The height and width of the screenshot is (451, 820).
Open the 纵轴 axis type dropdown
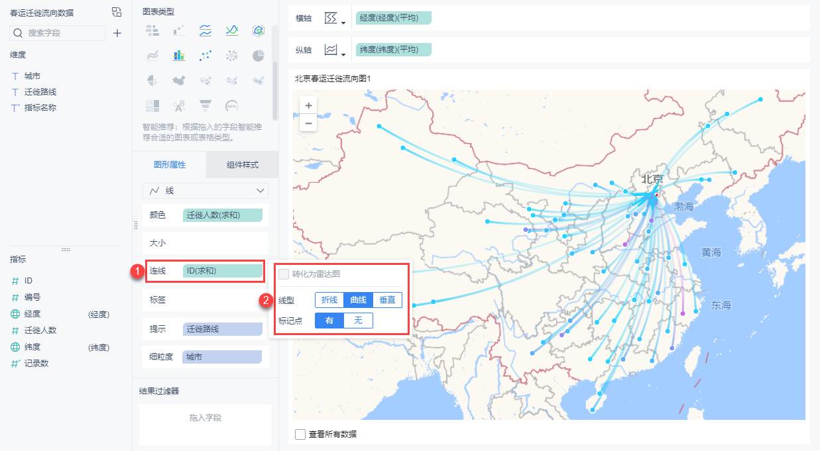(x=335, y=50)
